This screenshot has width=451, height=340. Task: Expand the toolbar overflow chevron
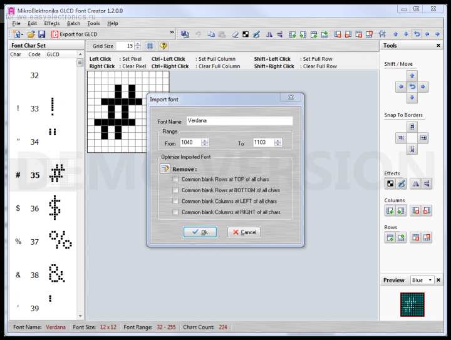(172, 33)
